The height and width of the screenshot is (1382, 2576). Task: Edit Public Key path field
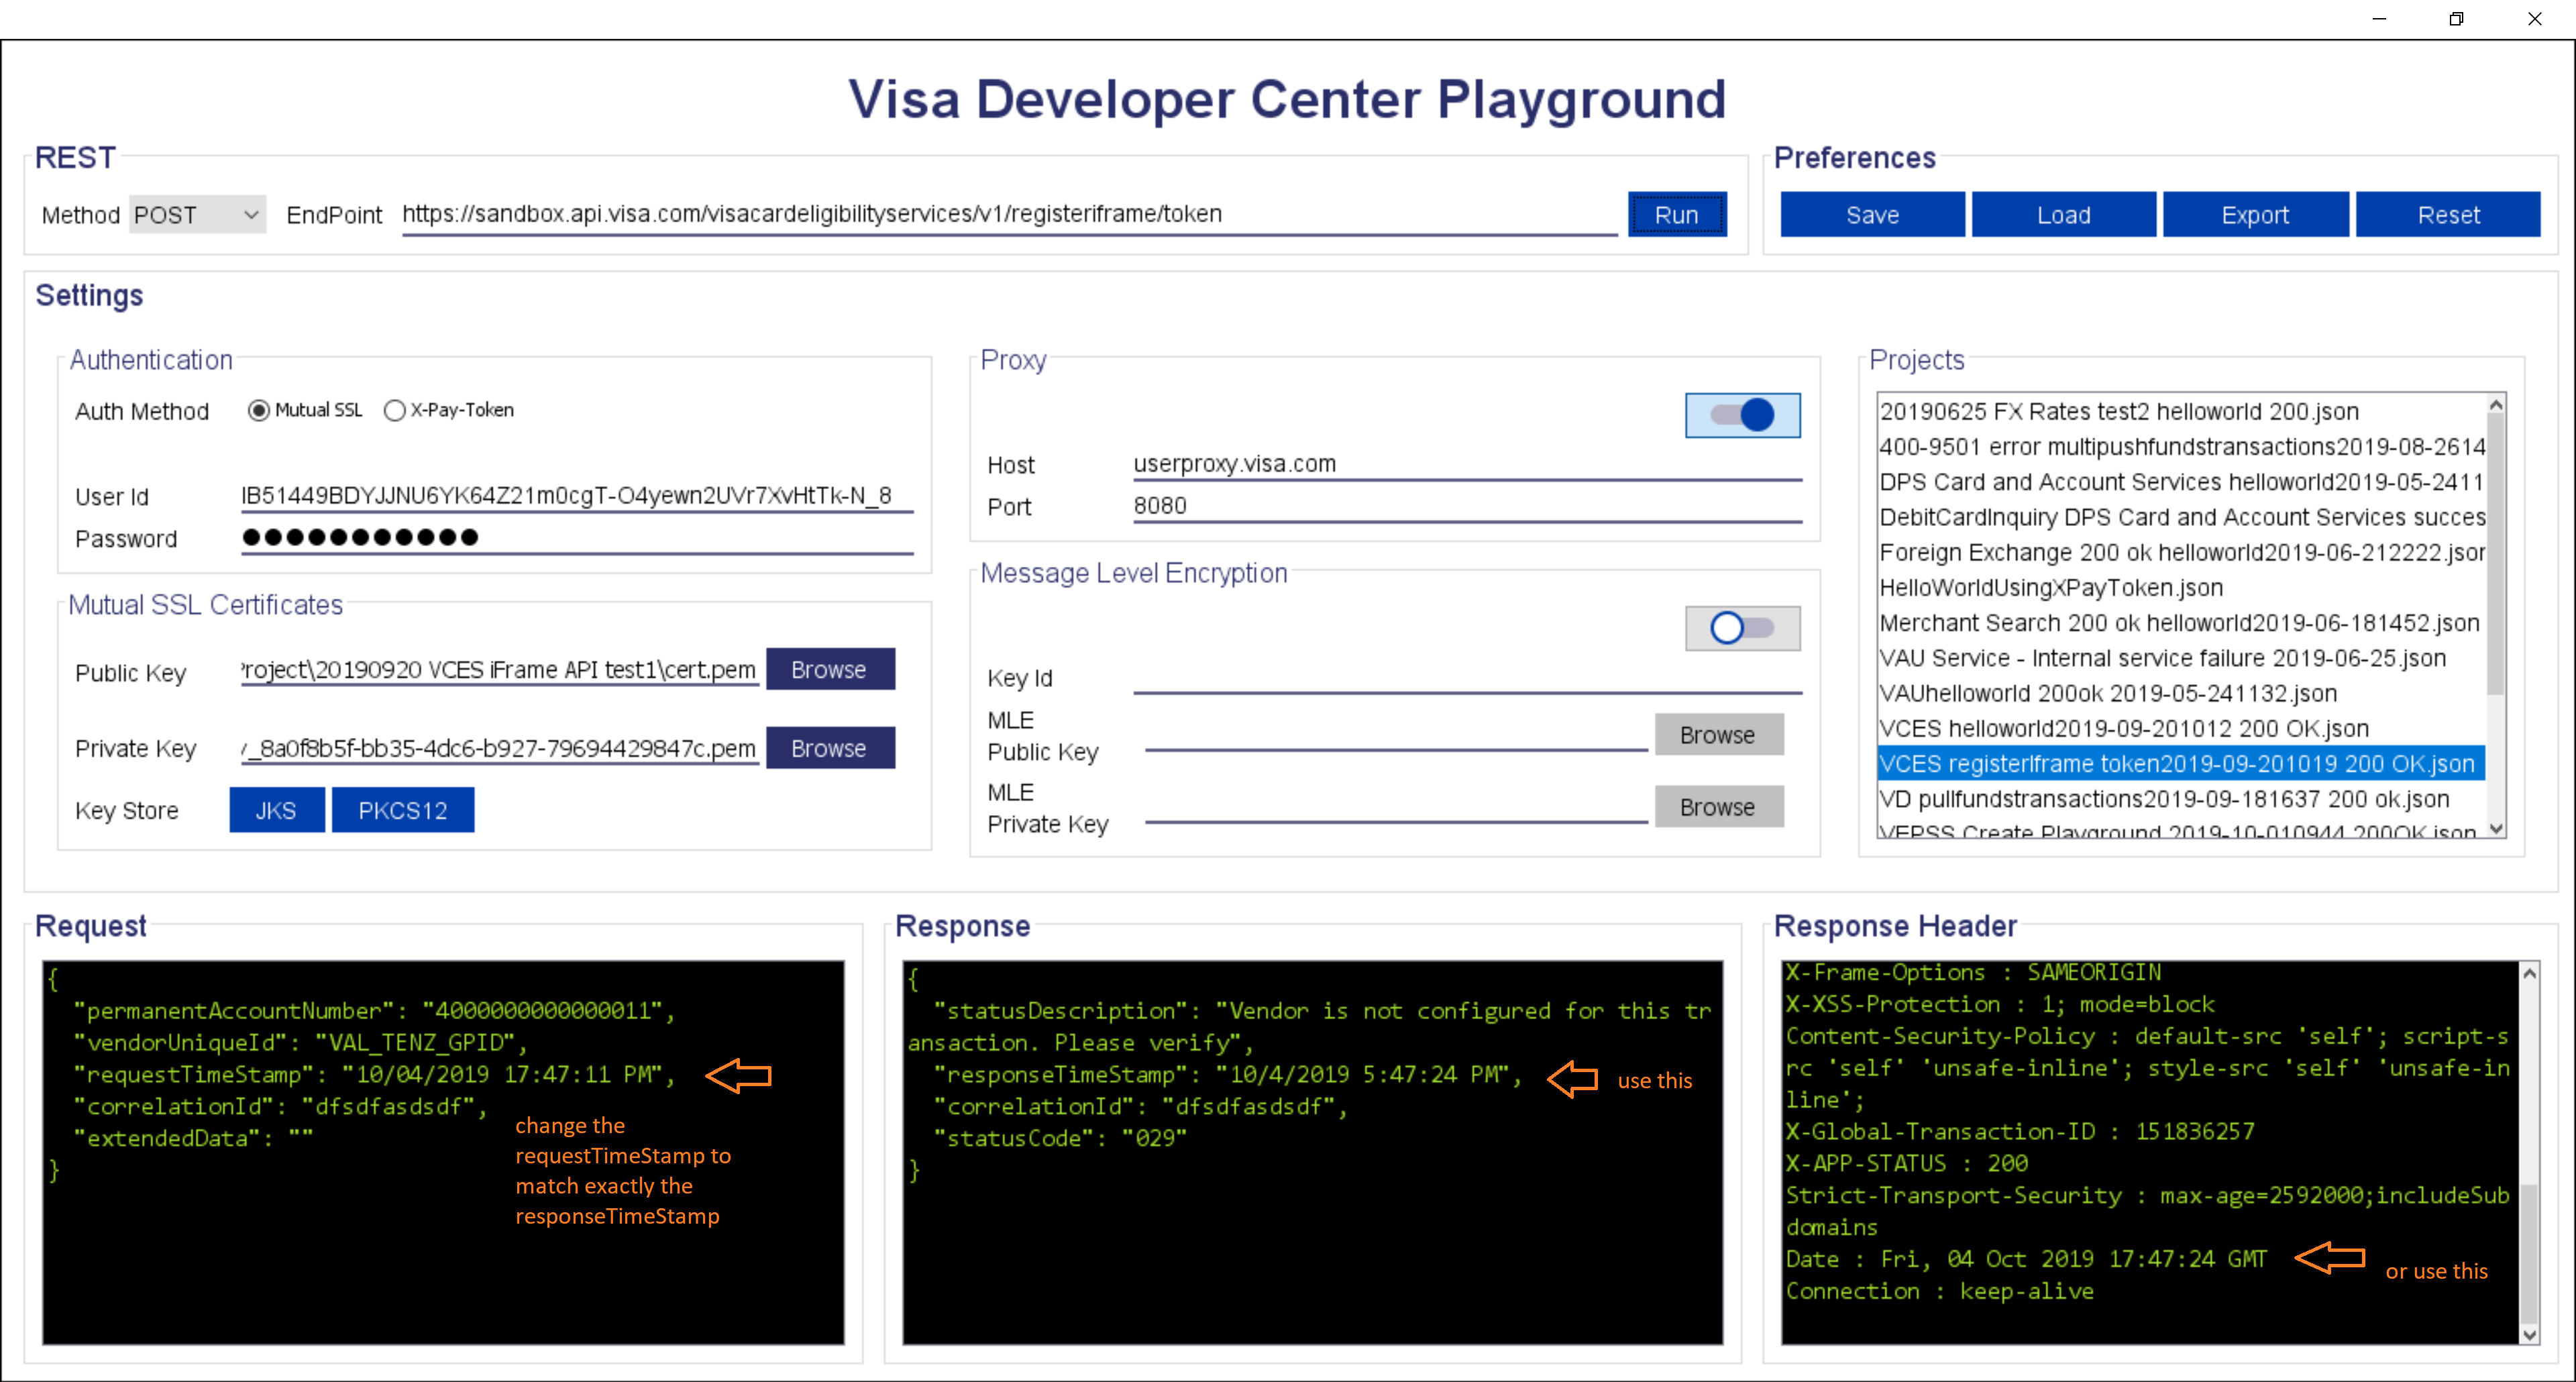click(x=499, y=670)
